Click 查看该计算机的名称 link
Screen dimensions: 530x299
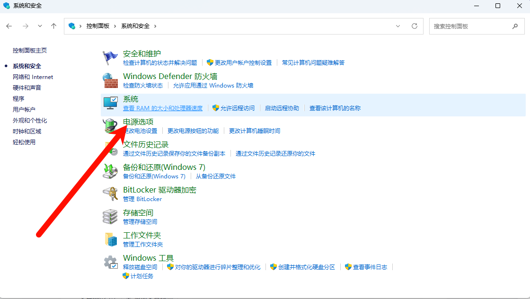[335, 108]
